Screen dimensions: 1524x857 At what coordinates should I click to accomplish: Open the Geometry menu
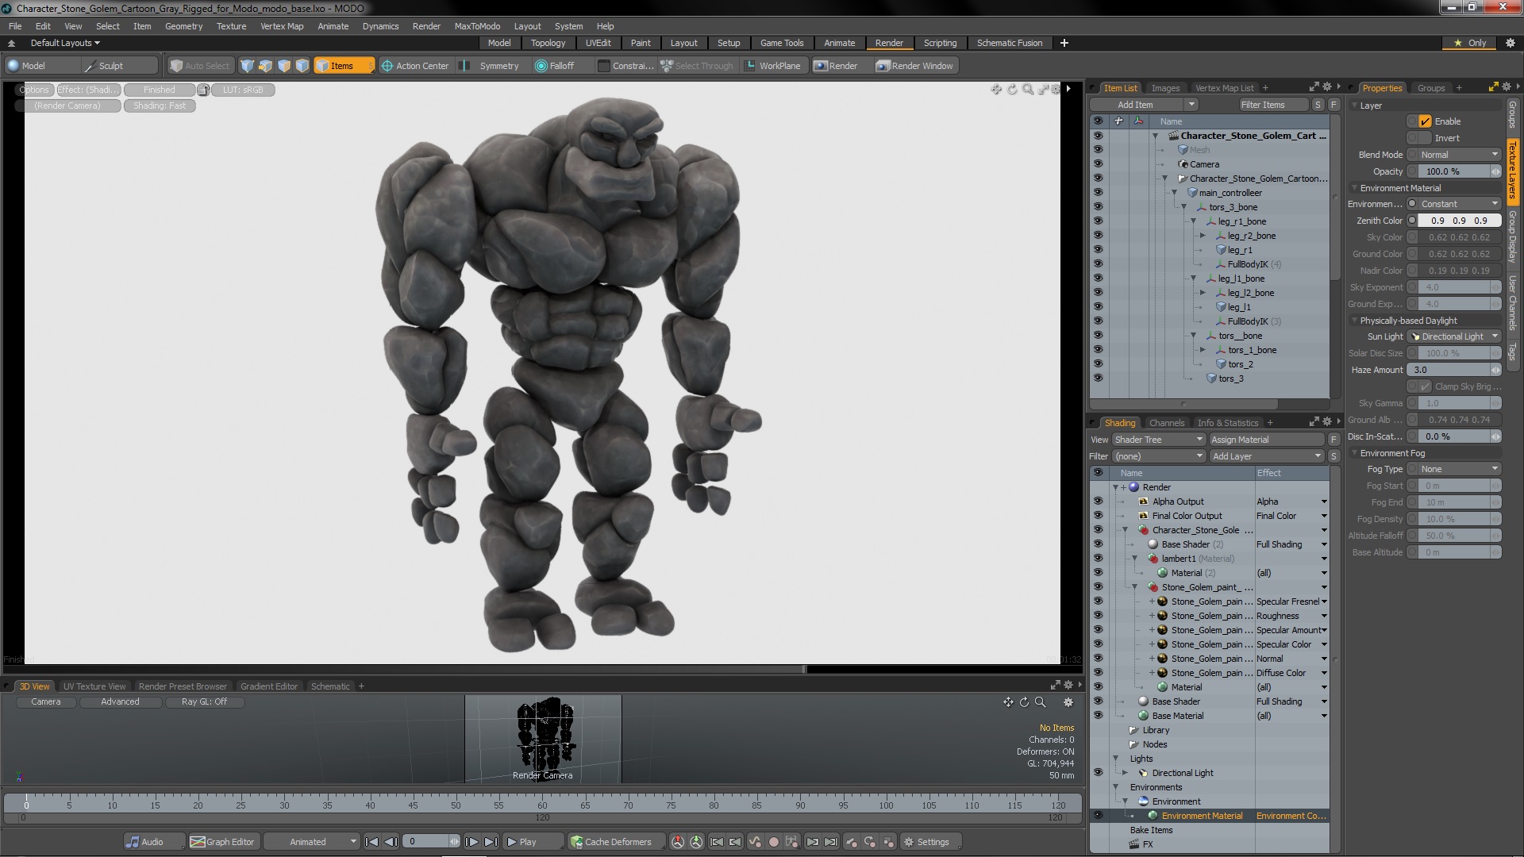pos(183,26)
